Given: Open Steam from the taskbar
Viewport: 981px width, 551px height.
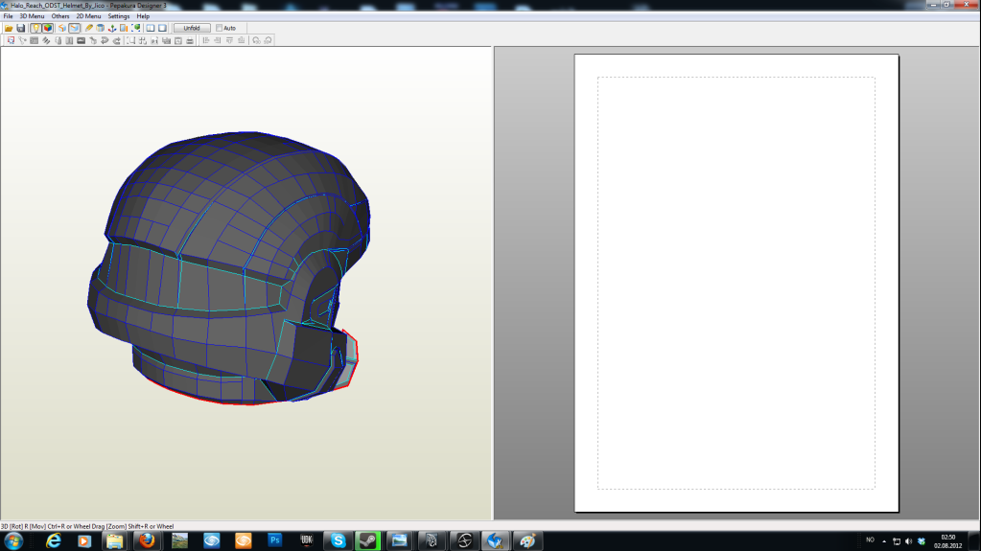Looking at the screenshot, I should pyautogui.click(x=368, y=541).
